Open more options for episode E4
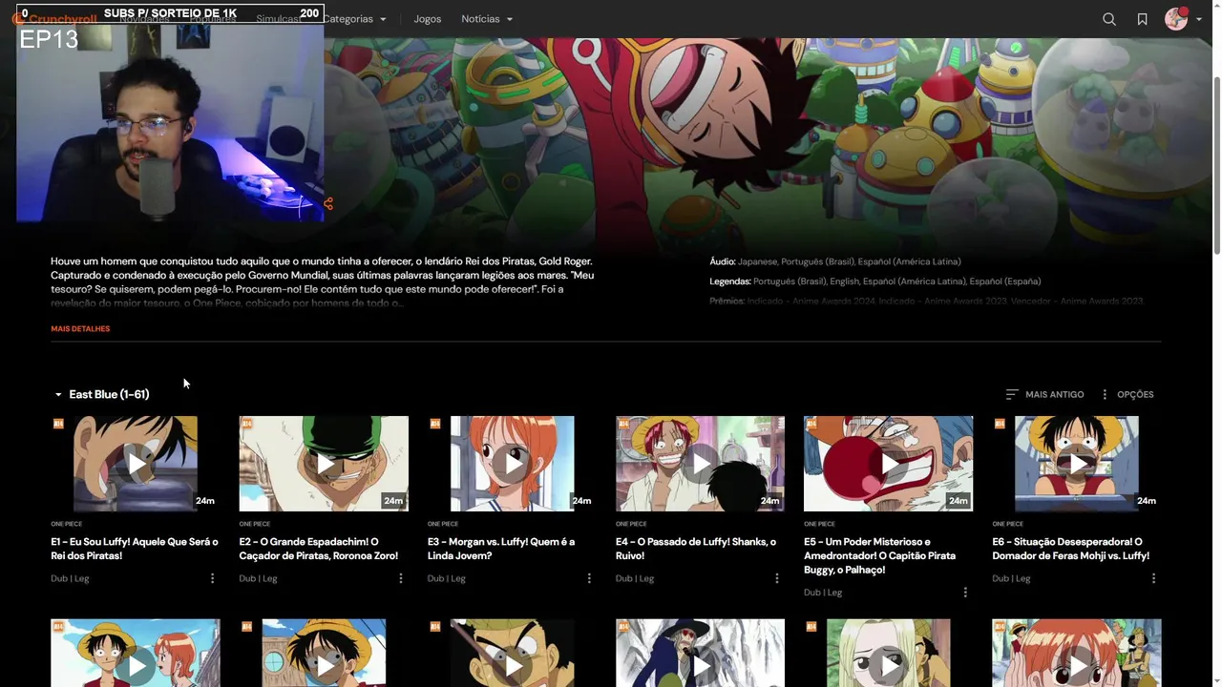 coord(776,578)
